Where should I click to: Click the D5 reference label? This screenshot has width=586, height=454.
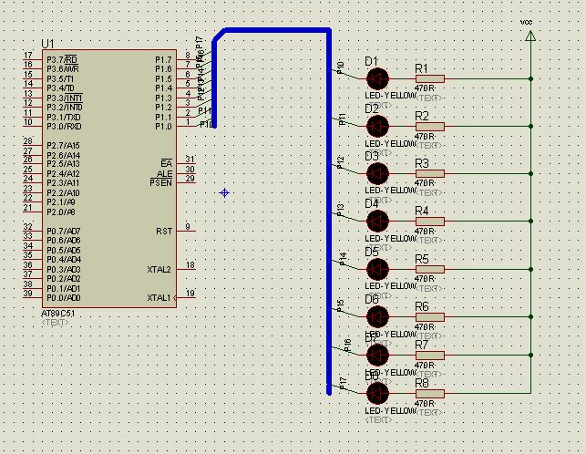point(372,252)
